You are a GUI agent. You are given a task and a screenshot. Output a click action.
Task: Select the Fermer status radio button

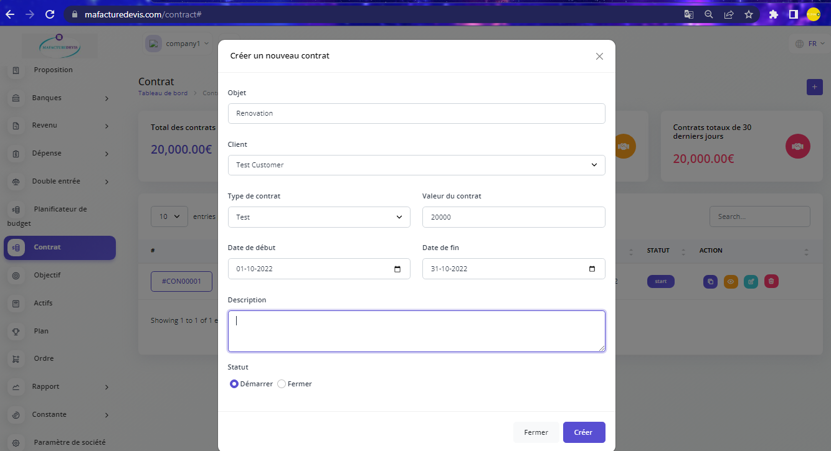[x=282, y=384]
